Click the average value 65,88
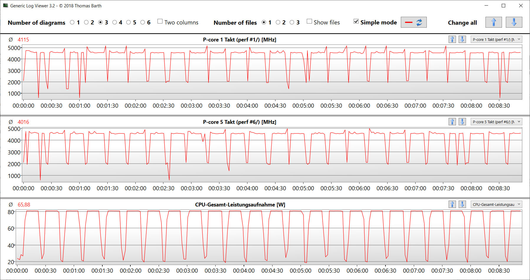 24,205
